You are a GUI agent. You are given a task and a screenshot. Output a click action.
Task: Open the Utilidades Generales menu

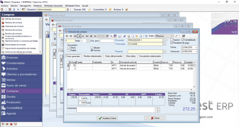[53, 6]
